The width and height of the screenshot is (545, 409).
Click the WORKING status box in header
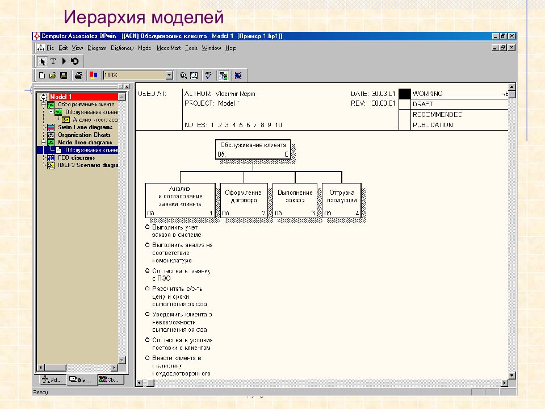click(405, 94)
